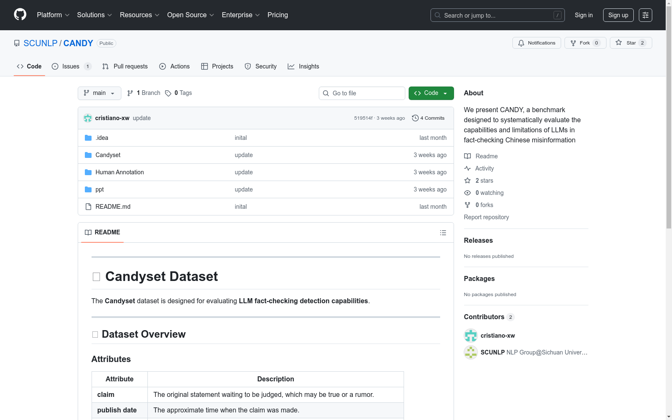Viewport: 672px width, 420px height.
Task: Open the 'update' commit message beside cristiano-xw
Action: click(x=142, y=118)
